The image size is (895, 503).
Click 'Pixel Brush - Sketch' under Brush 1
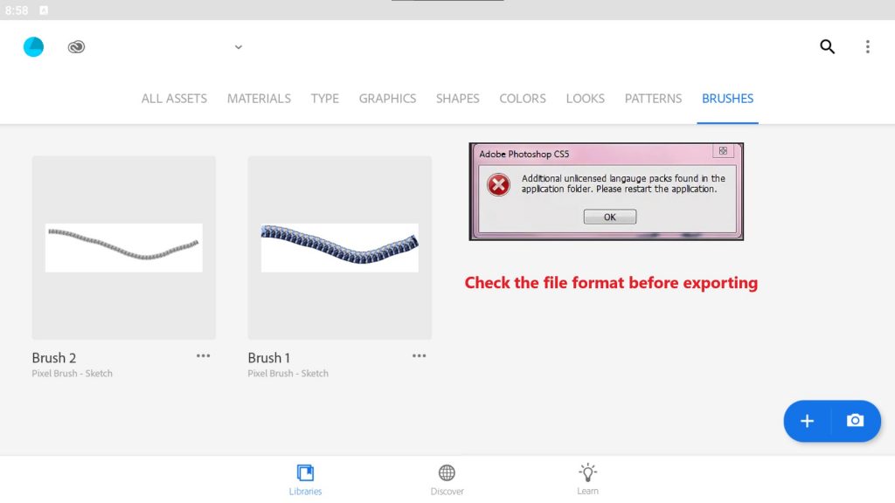(288, 374)
